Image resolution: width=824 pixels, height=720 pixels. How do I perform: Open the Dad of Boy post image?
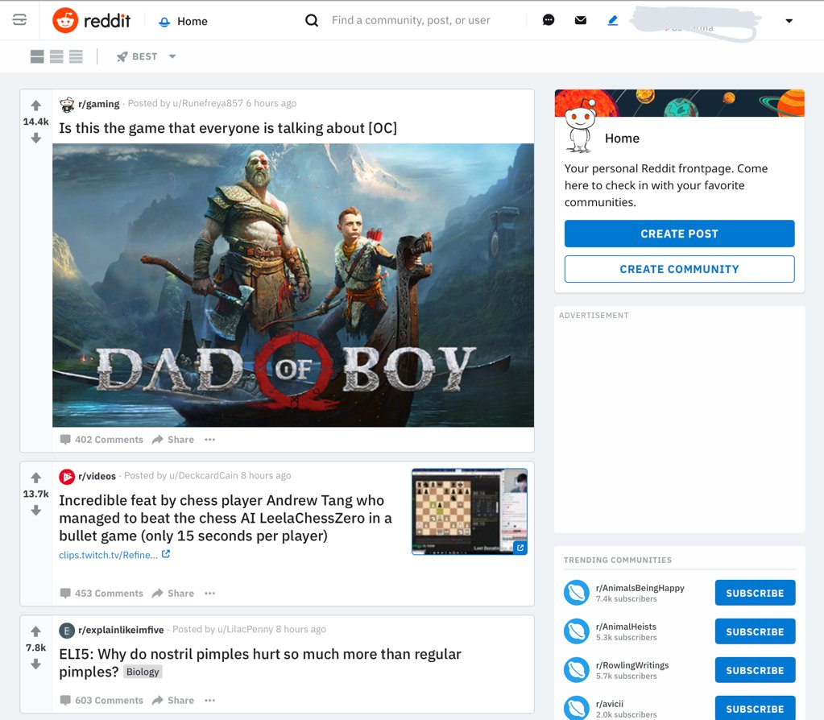tap(293, 285)
